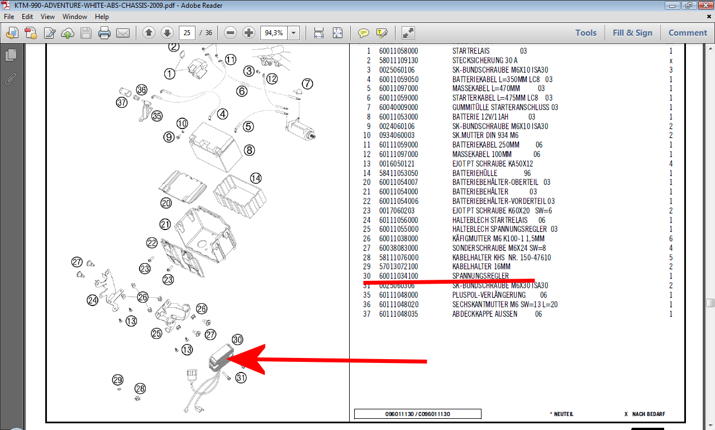The width and height of the screenshot is (715, 430).
Task: Click the Print file icon
Action: pos(104,33)
